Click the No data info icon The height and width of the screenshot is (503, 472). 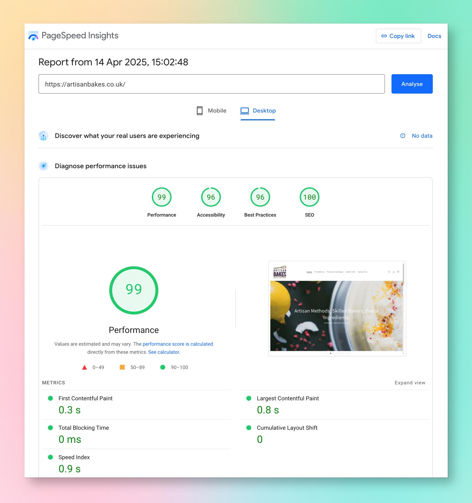402,136
